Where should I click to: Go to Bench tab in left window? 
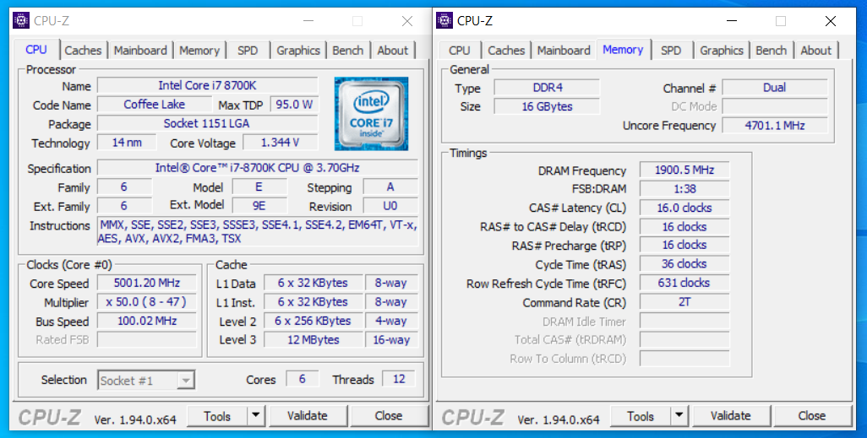pos(348,51)
